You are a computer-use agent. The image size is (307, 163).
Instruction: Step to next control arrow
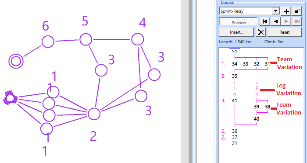pyautogui.click(x=286, y=21)
